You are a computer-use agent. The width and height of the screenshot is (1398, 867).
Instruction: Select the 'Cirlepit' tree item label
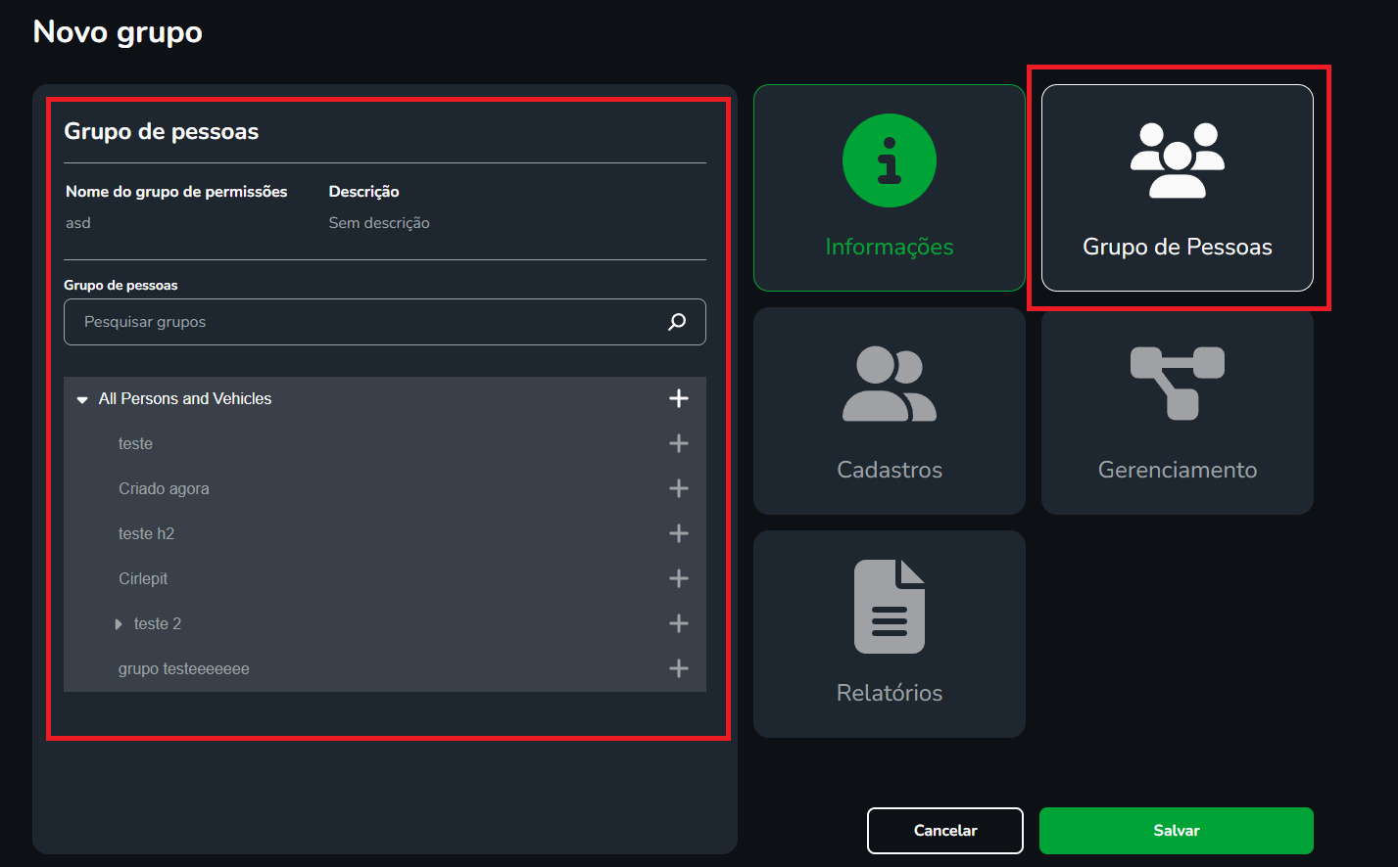(143, 578)
